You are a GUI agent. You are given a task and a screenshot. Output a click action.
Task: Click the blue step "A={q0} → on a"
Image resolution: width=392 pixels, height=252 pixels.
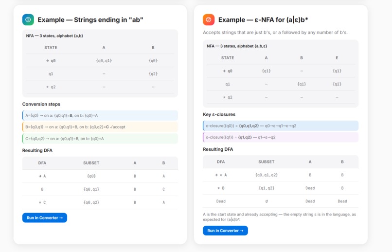click(100, 115)
